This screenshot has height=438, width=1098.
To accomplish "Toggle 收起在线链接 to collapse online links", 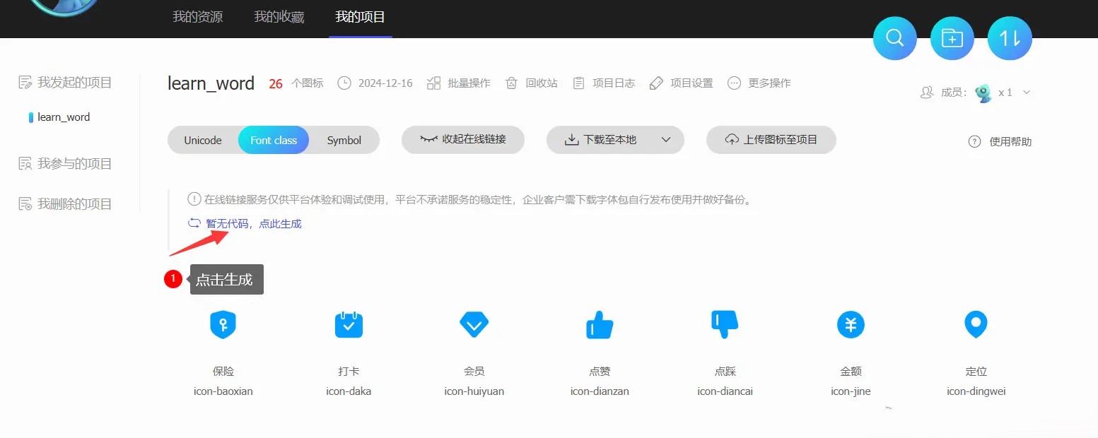I will click(x=463, y=140).
